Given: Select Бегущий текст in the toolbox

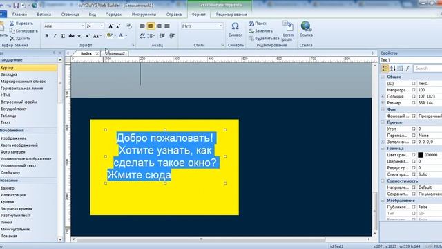Looking at the screenshot, I should (x=14, y=109).
